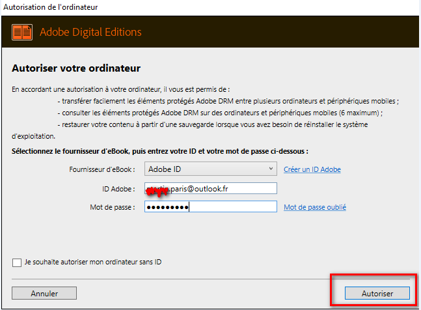The height and width of the screenshot is (310, 421).
Task: Click the bold Sélectionnez le fournisseur instruction line
Action: point(159,151)
